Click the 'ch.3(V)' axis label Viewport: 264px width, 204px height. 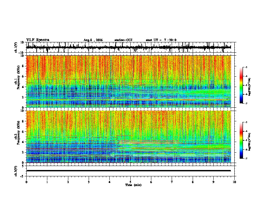pyautogui.click(x=16, y=171)
